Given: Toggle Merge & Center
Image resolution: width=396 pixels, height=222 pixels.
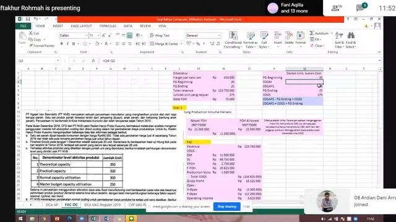Looking at the screenshot, I should [164, 44].
